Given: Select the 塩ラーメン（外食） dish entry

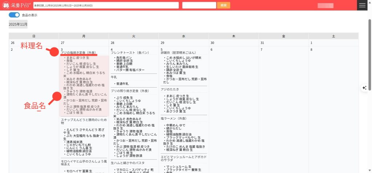Looking at the screenshot, I should coord(174,118).
